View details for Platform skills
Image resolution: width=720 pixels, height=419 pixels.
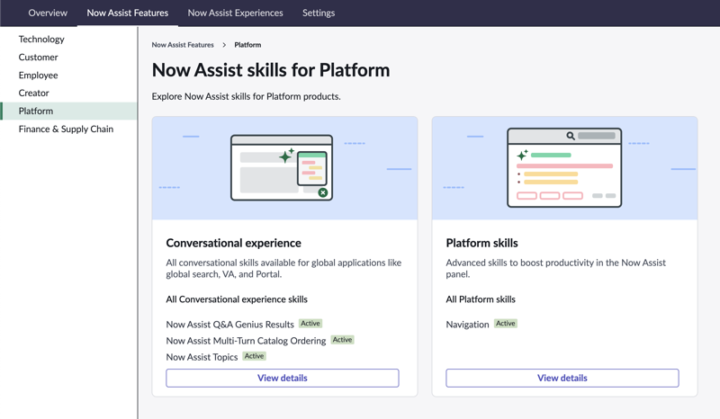point(562,379)
